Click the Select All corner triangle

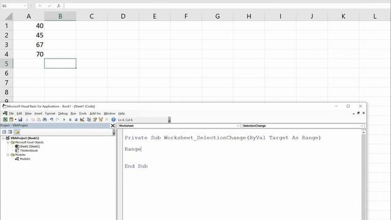[x=9, y=16]
